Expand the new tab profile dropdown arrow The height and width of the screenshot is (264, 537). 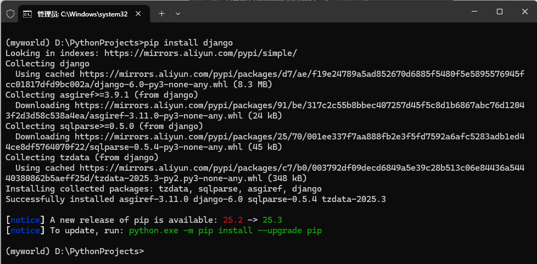178,14
